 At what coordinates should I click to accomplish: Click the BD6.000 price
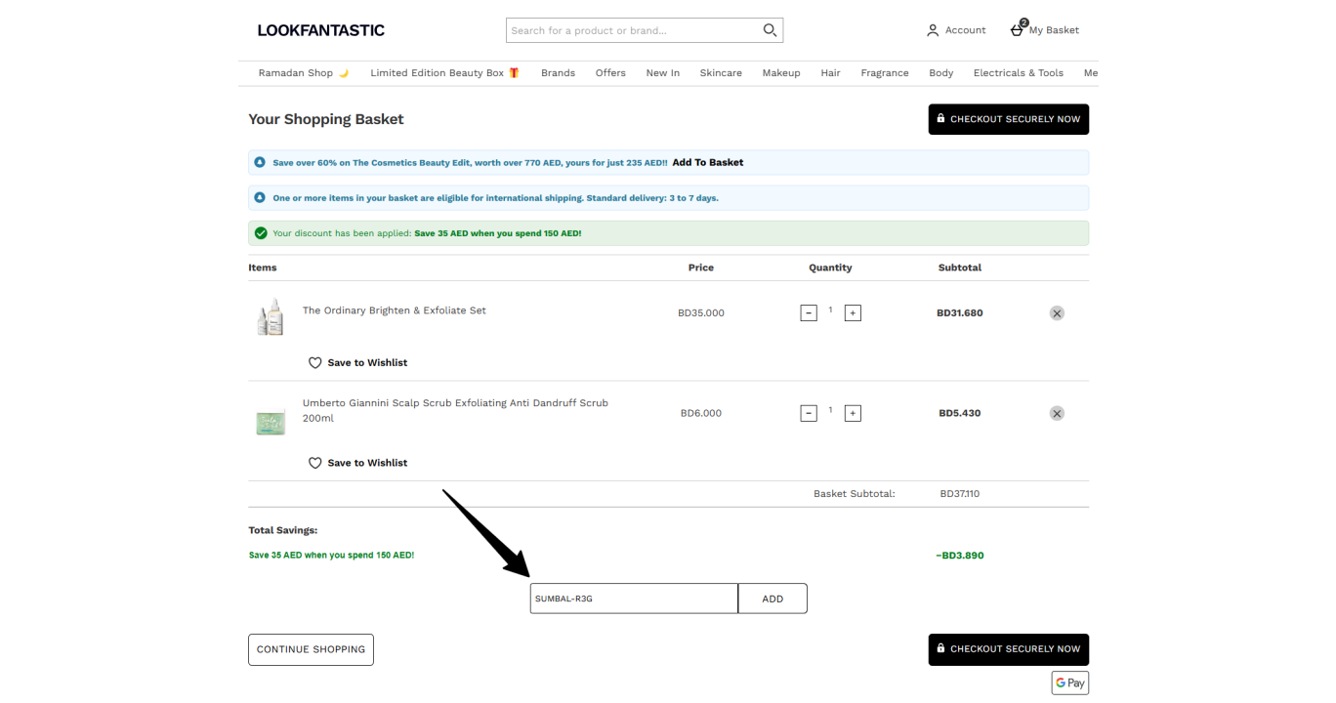tap(701, 414)
